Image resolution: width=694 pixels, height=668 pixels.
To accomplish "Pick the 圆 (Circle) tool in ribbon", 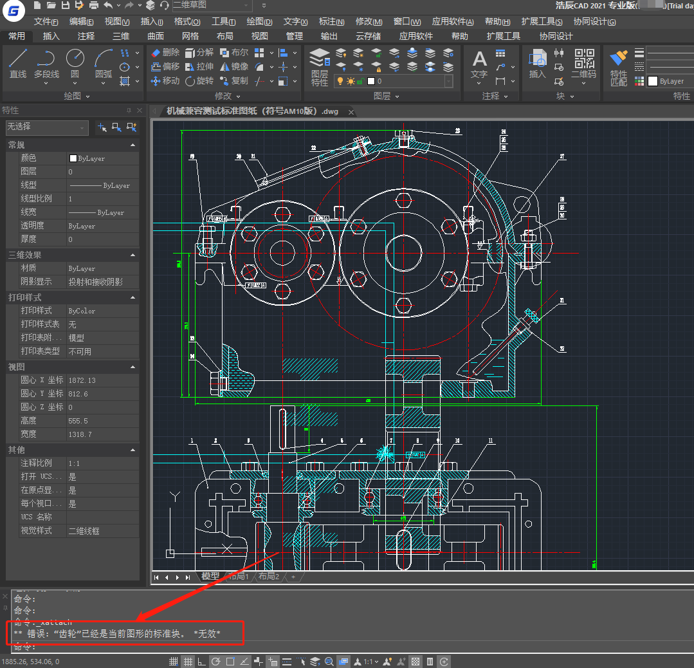I will tap(75, 64).
